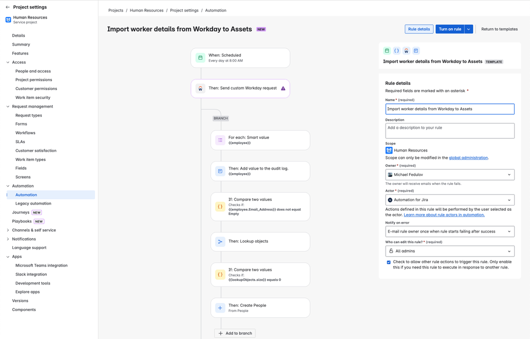
Task: Open Slack integration under Apps
Action: 31,274
